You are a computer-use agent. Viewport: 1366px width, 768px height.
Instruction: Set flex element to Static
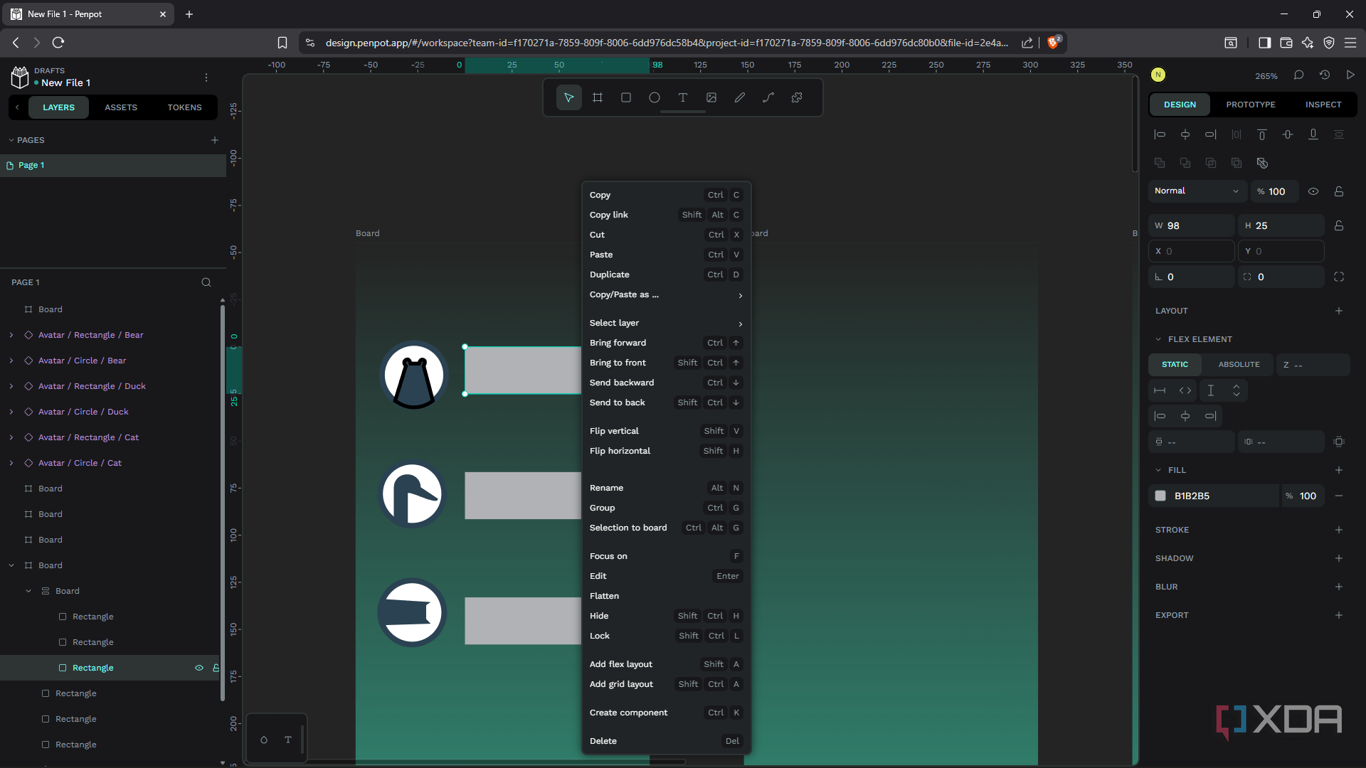coord(1175,365)
